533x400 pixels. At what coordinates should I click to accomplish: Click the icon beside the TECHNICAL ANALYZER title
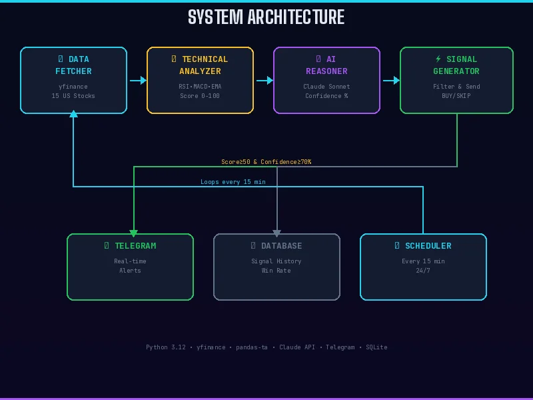[174, 59]
